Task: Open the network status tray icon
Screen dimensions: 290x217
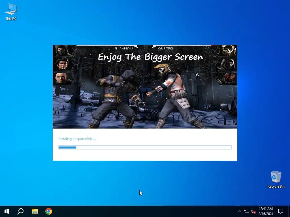Action: (x=247, y=211)
